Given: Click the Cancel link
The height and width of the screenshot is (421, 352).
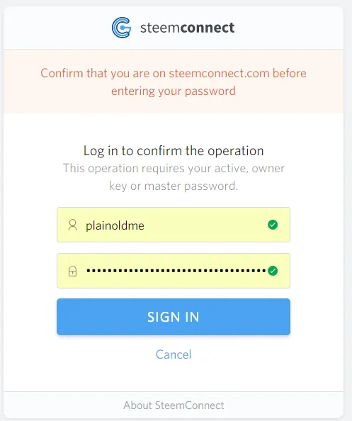Looking at the screenshot, I should pos(174,354).
